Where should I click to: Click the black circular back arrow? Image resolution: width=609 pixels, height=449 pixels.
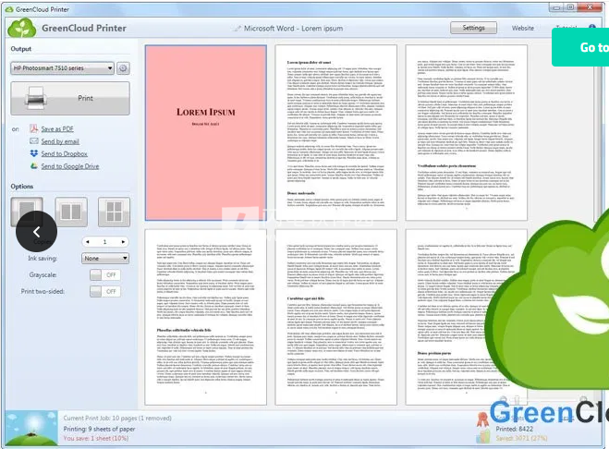tap(37, 232)
